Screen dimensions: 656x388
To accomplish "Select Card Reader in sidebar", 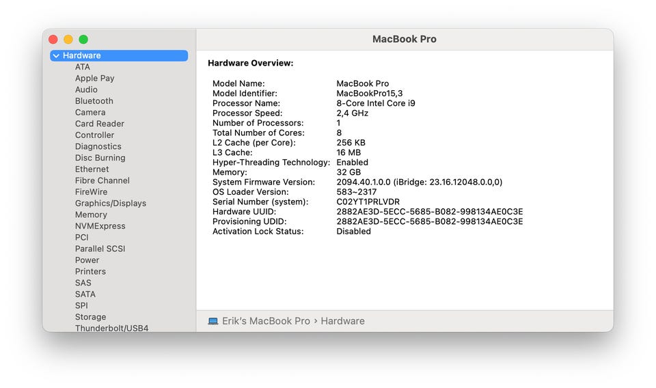I will tap(100, 124).
